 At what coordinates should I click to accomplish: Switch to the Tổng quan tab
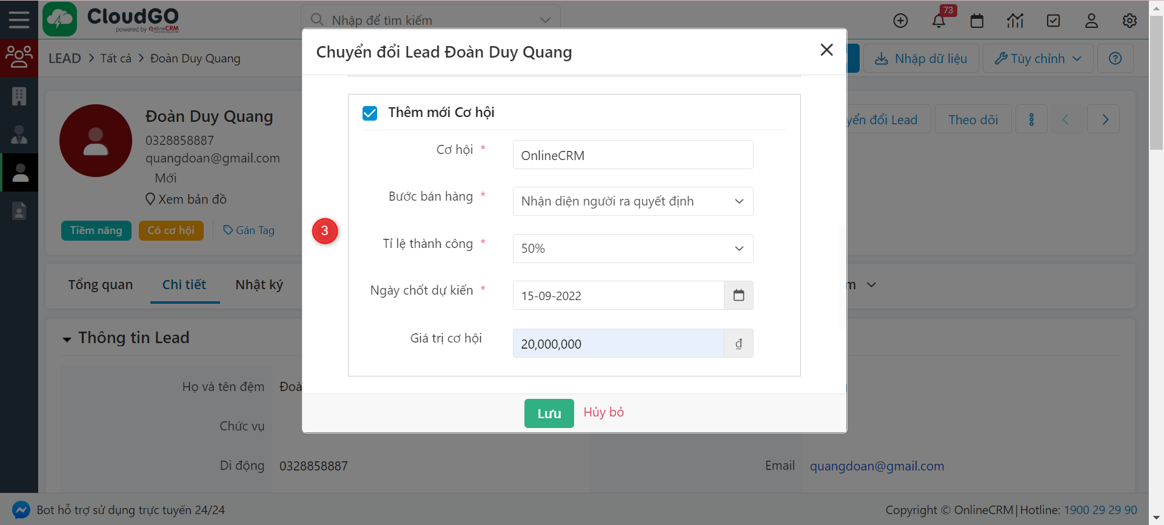tap(100, 285)
